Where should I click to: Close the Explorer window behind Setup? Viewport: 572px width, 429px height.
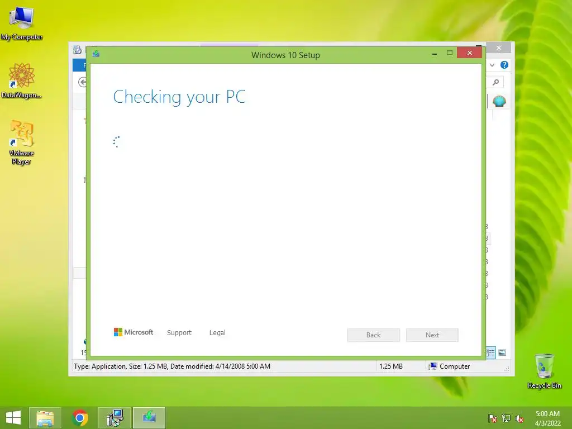pyautogui.click(x=499, y=48)
